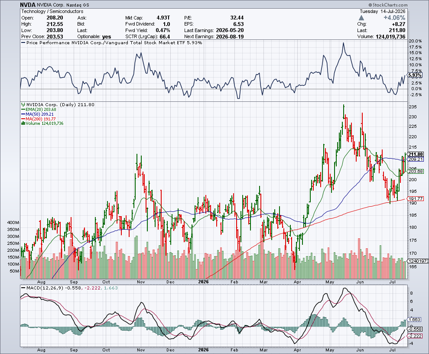Select the High value 212.55
Viewport: 429px width, 354px height.
click(x=55, y=24)
